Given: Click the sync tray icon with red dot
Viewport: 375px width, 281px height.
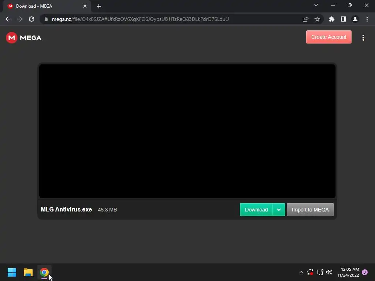Looking at the screenshot, I should [x=310, y=272].
